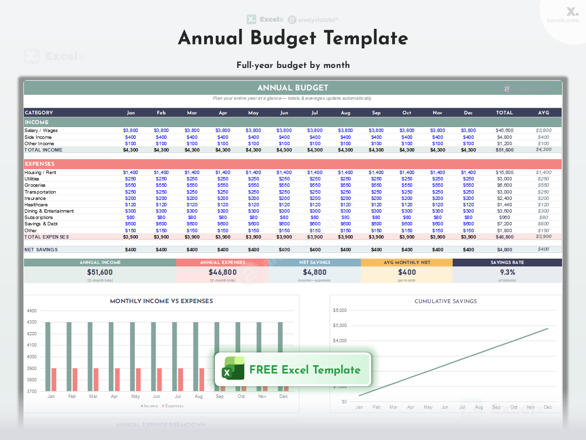Screen dimensions: 586x440
Task: Select the Utilities row label
Action: tap(32, 179)
